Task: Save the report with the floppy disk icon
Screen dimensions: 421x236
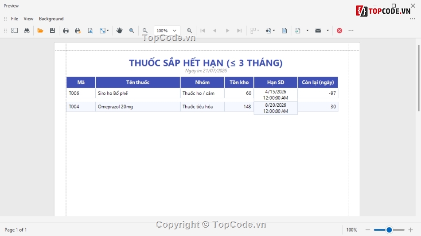Action: click(x=52, y=31)
